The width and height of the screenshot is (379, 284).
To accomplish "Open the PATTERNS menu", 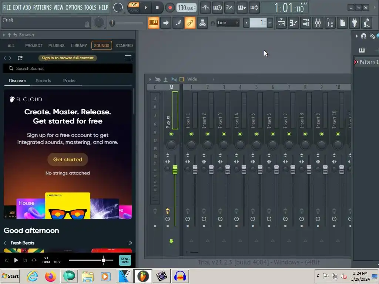I will (42, 7).
